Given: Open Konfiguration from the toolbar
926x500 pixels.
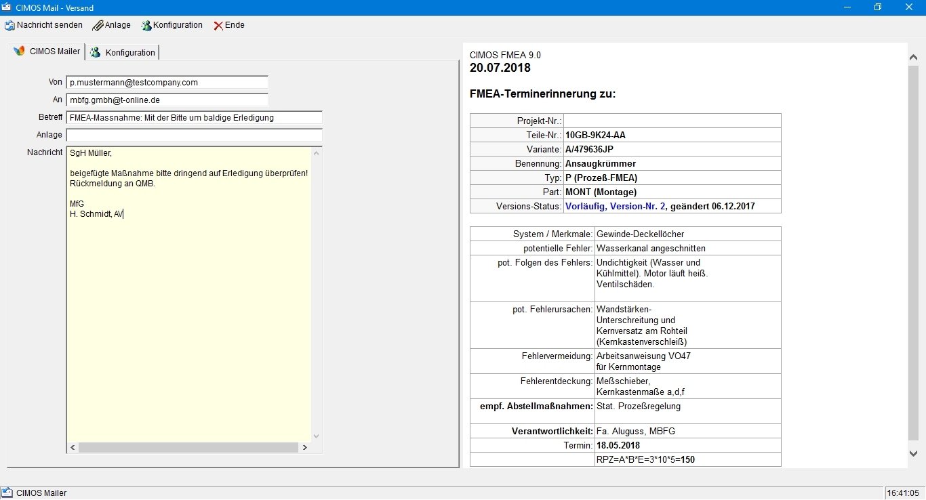Looking at the screenshot, I should click(172, 26).
